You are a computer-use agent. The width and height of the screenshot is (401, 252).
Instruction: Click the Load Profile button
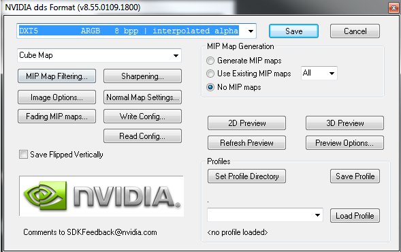pyautogui.click(x=355, y=216)
